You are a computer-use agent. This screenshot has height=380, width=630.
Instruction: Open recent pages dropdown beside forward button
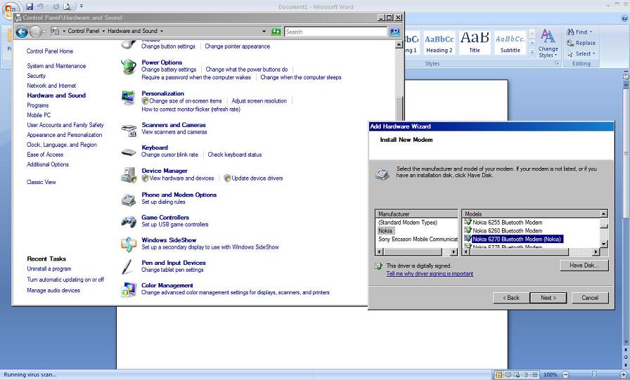[44, 32]
